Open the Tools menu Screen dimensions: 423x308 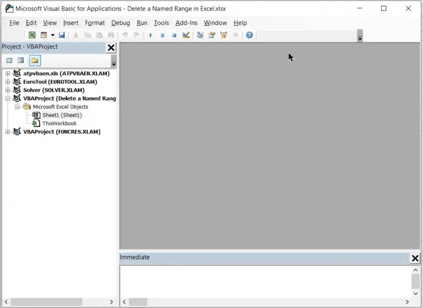pos(161,23)
